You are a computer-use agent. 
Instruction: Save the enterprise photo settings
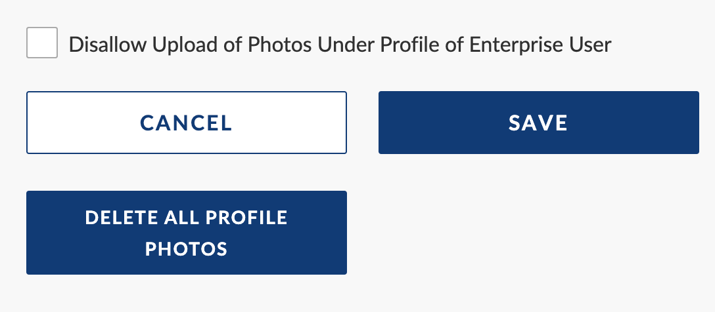[538, 123]
